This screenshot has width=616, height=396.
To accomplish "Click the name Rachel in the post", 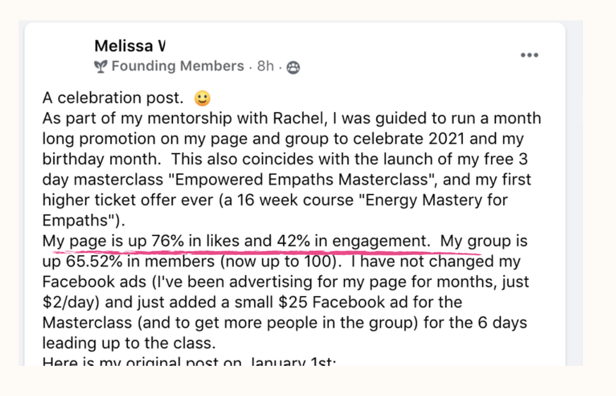I will (x=300, y=118).
